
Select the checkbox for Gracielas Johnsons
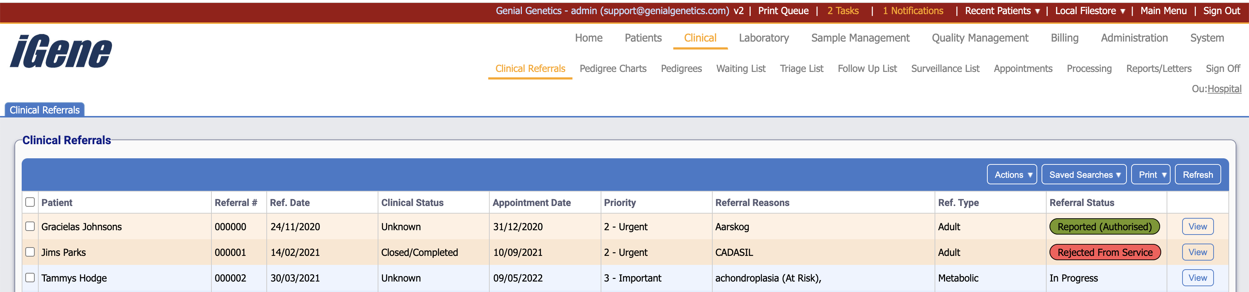click(x=30, y=227)
